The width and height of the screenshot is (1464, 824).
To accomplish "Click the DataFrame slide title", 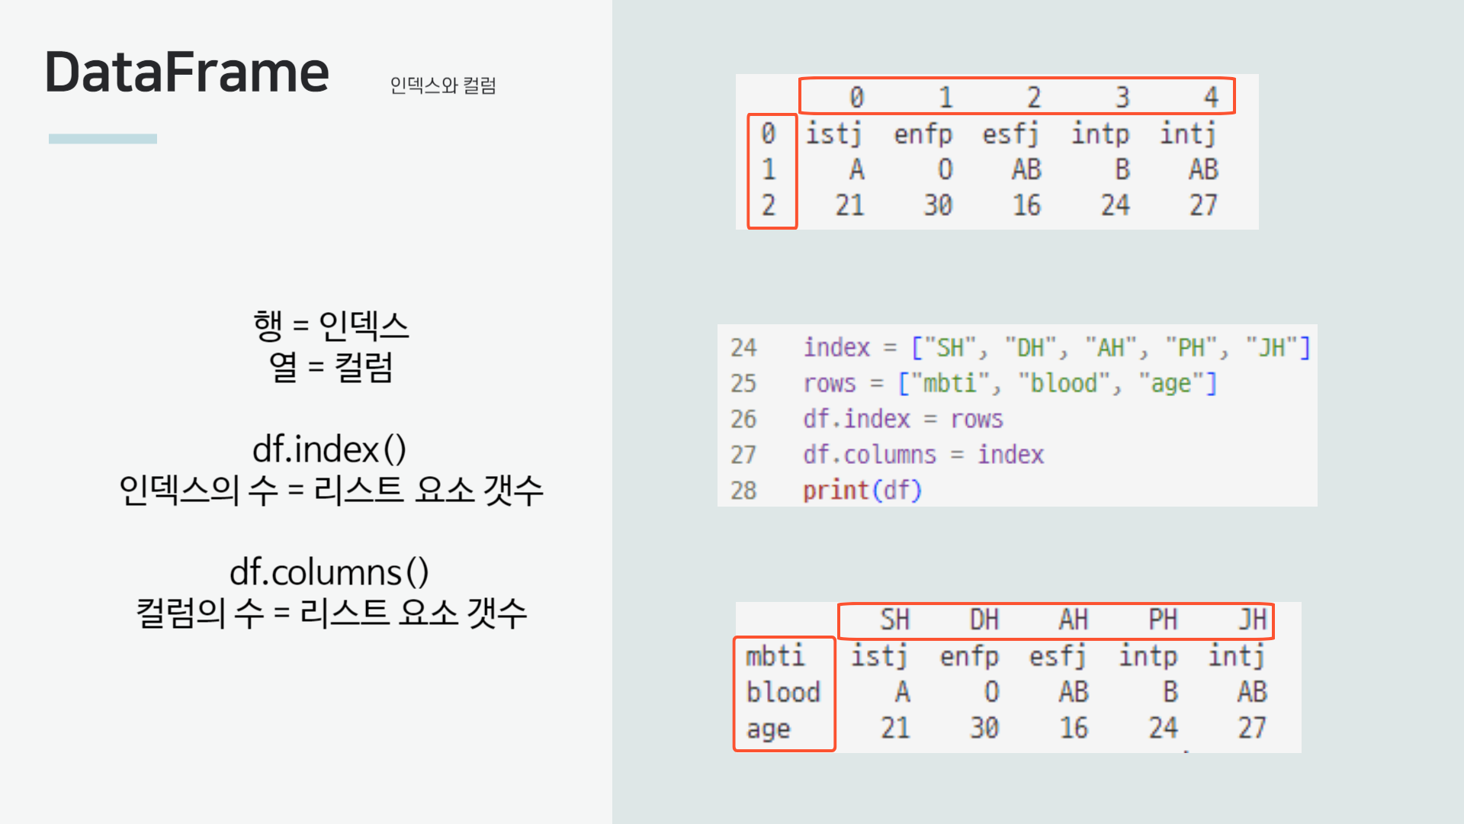I will [x=187, y=72].
